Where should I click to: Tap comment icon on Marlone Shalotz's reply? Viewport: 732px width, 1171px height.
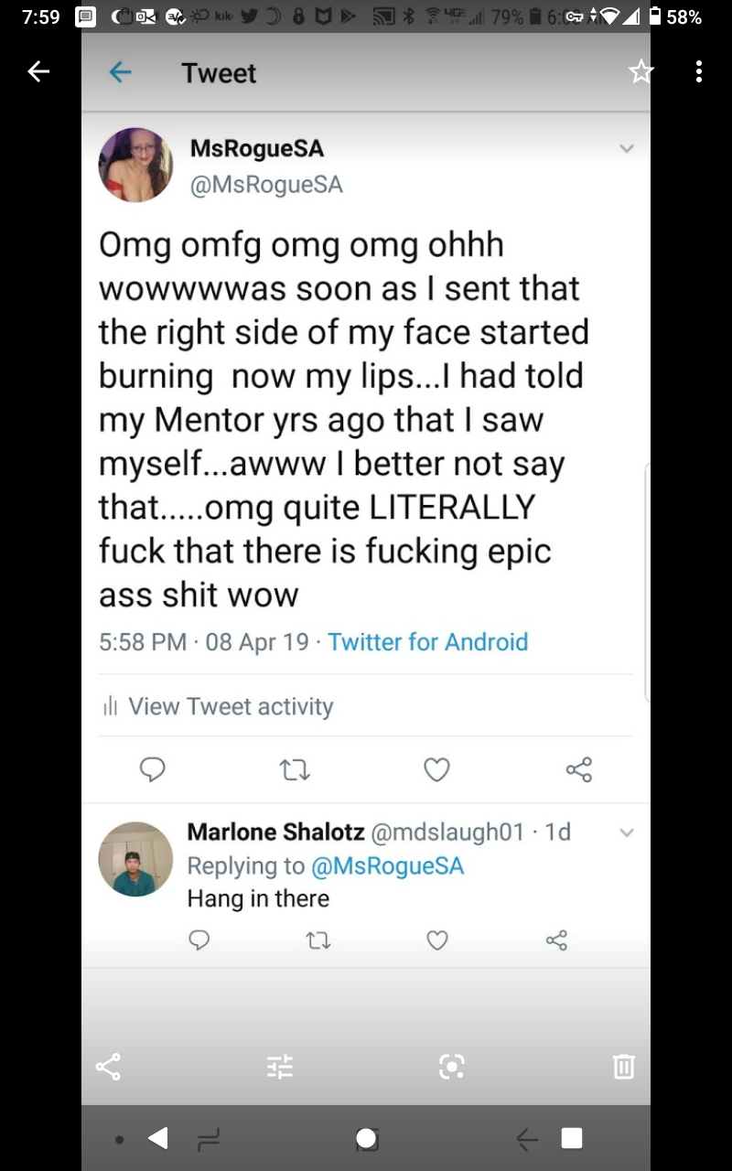199,940
